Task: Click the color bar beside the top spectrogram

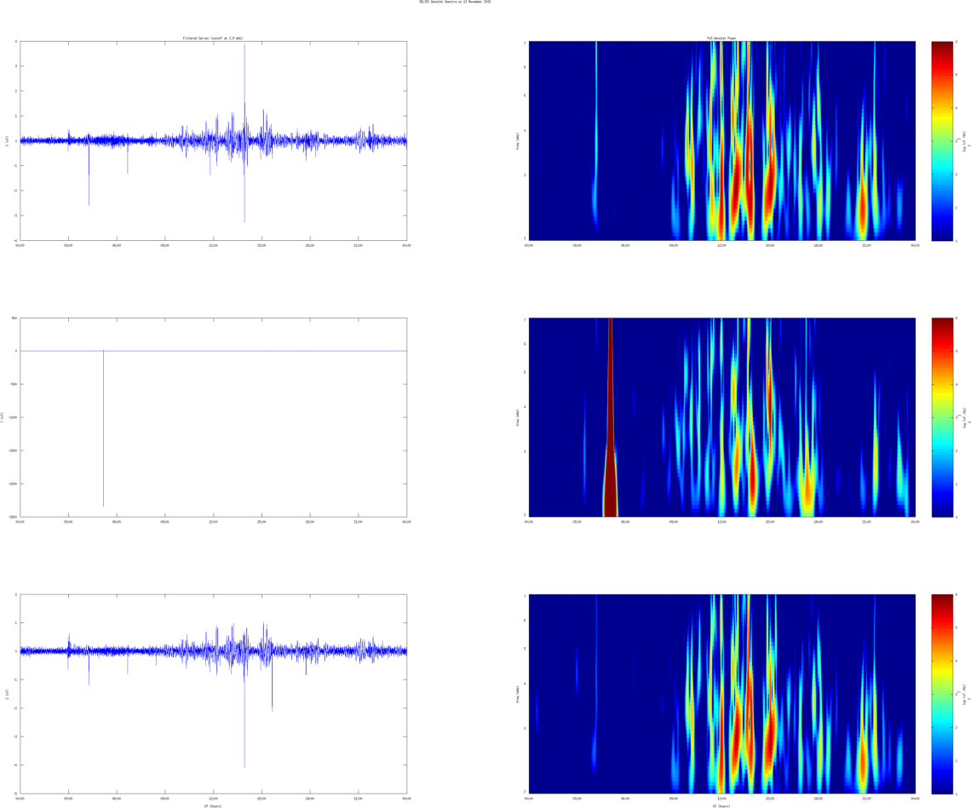Action: coord(942,141)
